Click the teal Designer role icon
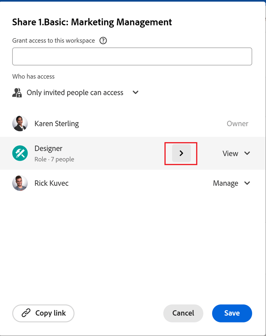This screenshot has height=336, width=266. tap(20, 153)
